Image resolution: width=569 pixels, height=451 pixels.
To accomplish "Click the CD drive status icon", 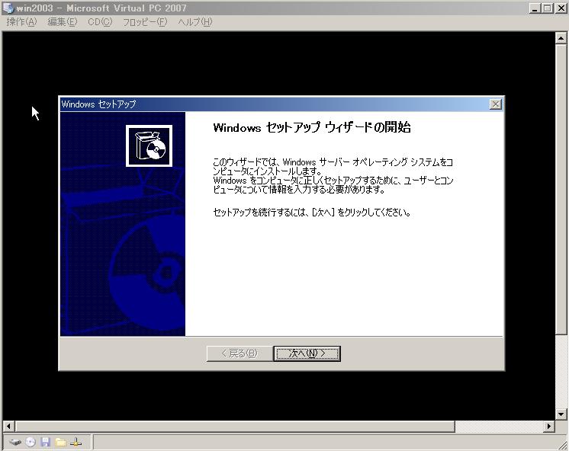I will coord(31,442).
